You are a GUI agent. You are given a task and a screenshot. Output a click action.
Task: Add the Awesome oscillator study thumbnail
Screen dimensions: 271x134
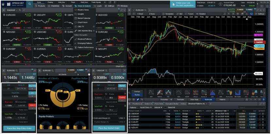tap(229, 93)
